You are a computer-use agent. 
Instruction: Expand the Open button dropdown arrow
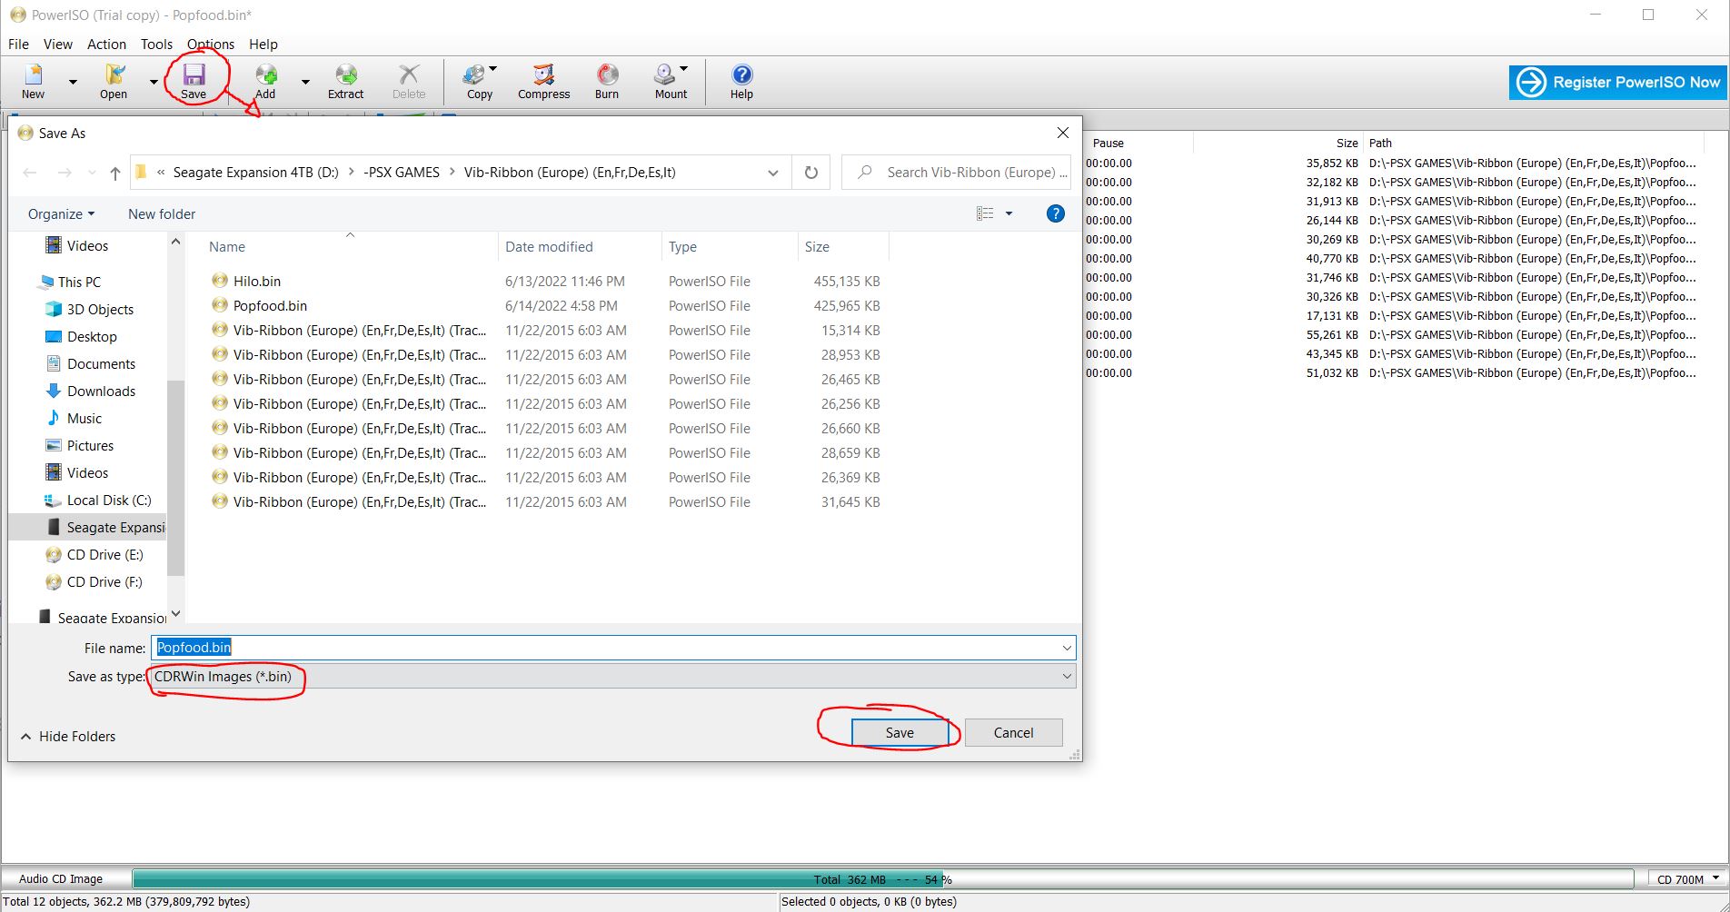pyautogui.click(x=154, y=82)
